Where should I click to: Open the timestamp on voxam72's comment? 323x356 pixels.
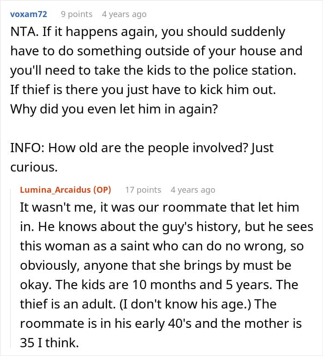[x=124, y=14]
